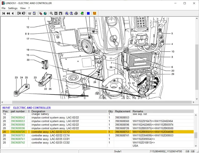199x153 pixels.
Task: Click the circled number 2 icon
Action: (x=71, y=13)
